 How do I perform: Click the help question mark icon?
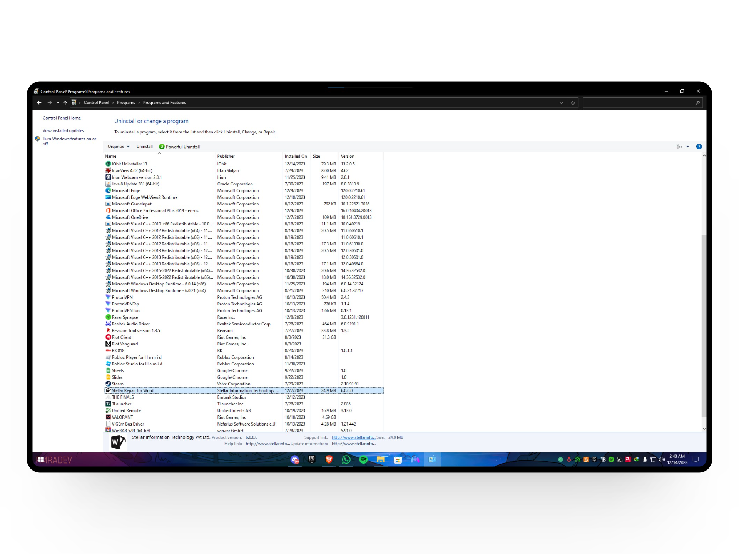(699, 147)
